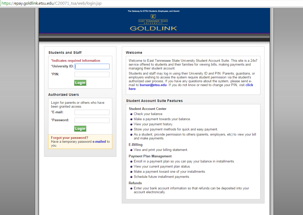Screen dimensions: 303x215
Task: Click the GOLDLINK wordmark logo
Action: [153, 28]
